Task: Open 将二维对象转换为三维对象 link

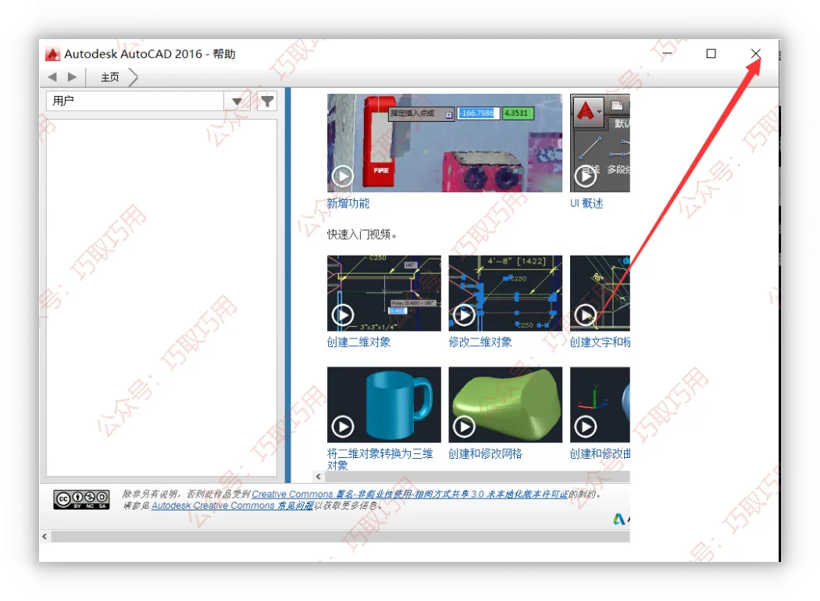Action: tap(380, 459)
